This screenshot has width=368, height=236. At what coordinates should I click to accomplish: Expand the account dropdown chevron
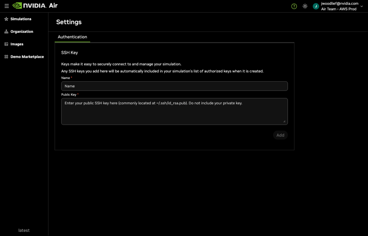(x=362, y=6)
